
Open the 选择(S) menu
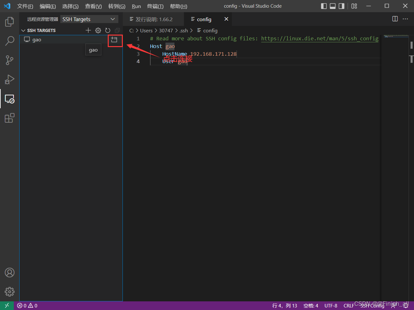[x=70, y=6]
